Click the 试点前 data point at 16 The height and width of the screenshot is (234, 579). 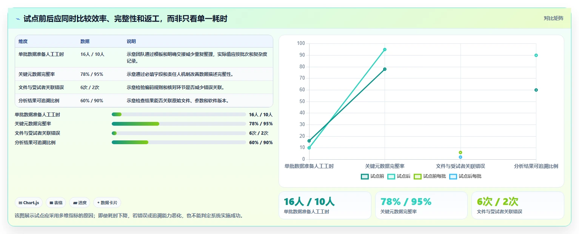[309, 141]
